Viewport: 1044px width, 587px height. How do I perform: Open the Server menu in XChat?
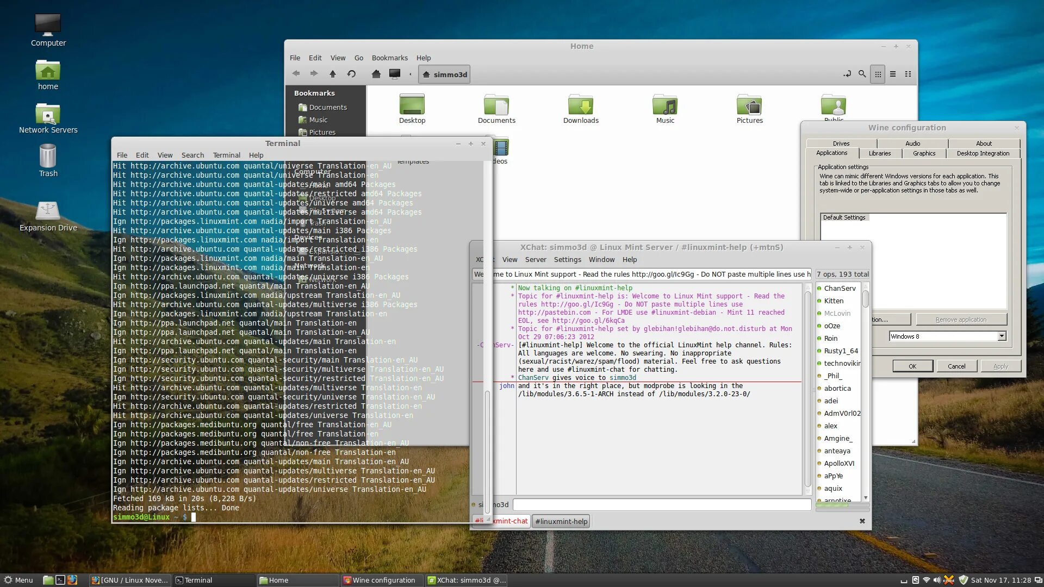pyautogui.click(x=535, y=260)
